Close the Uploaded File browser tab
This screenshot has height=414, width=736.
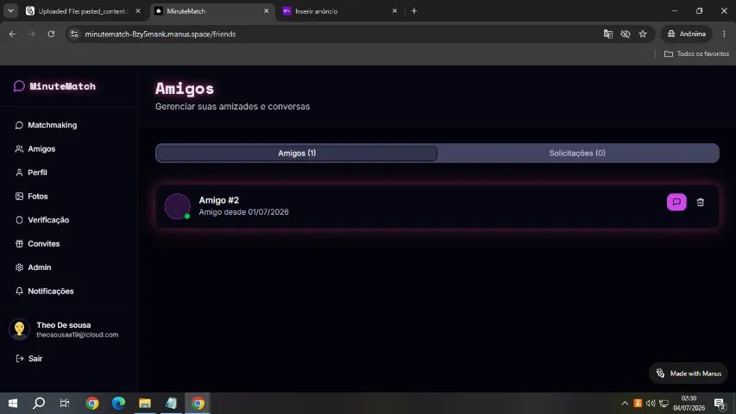[x=138, y=11]
